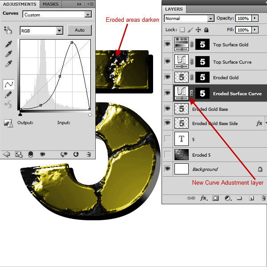The height and width of the screenshot is (267, 267).
Task: Click the Auto curves button
Action: click(80, 30)
